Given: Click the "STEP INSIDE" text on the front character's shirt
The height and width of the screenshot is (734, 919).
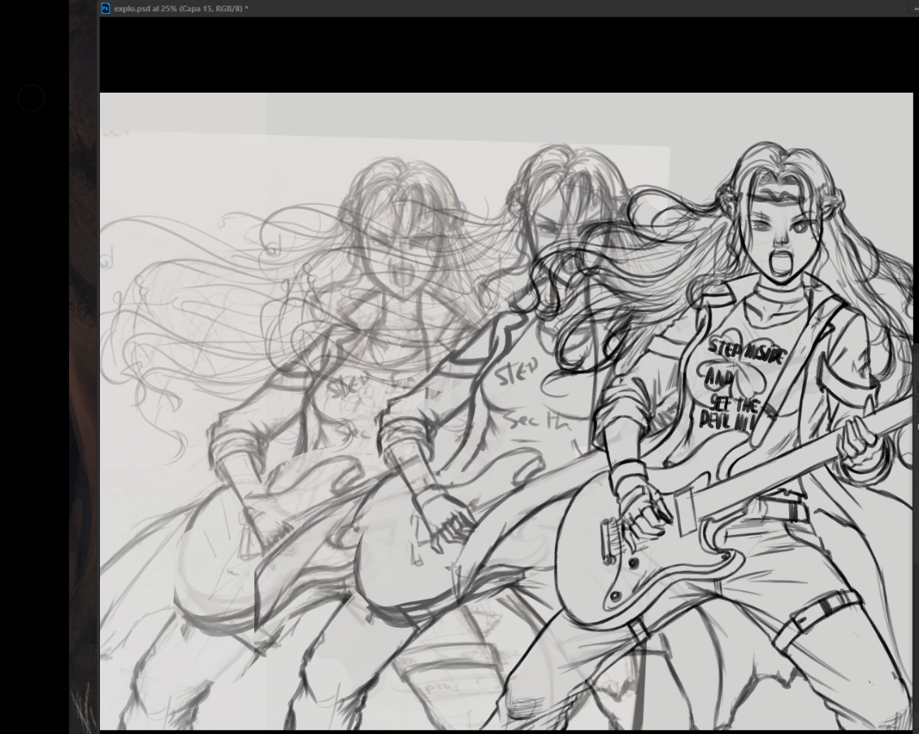Looking at the screenshot, I should [x=743, y=350].
